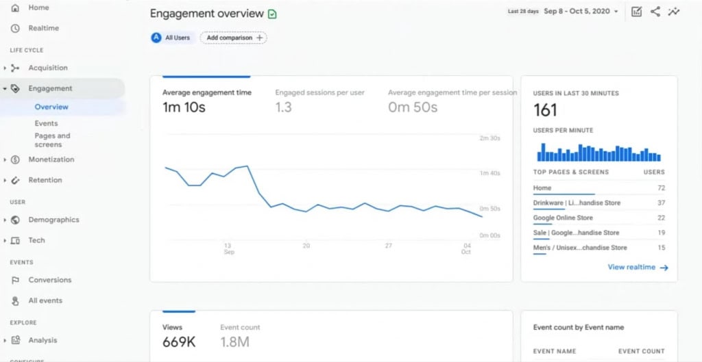The width and height of the screenshot is (702, 362).
Task: Click the customize report pencil icon
Action: click(636, 12)
